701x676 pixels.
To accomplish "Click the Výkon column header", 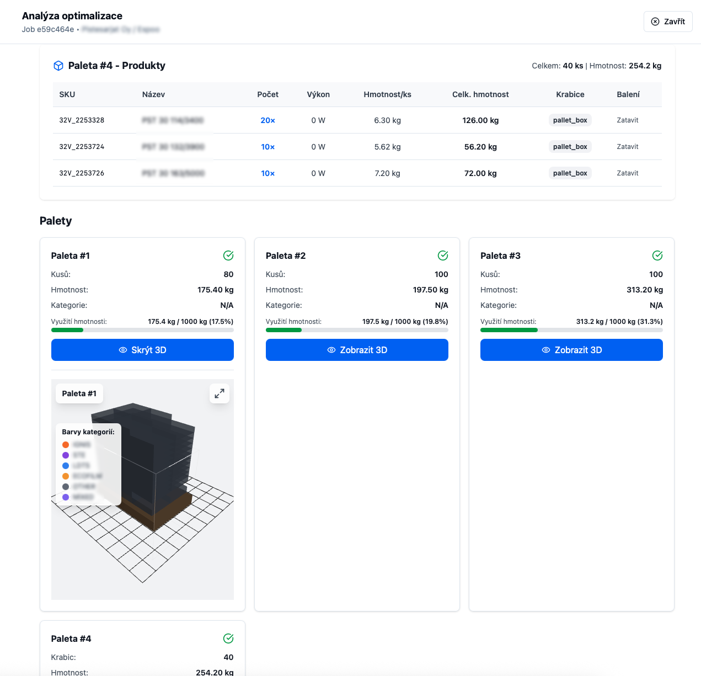I will [318, 94].
